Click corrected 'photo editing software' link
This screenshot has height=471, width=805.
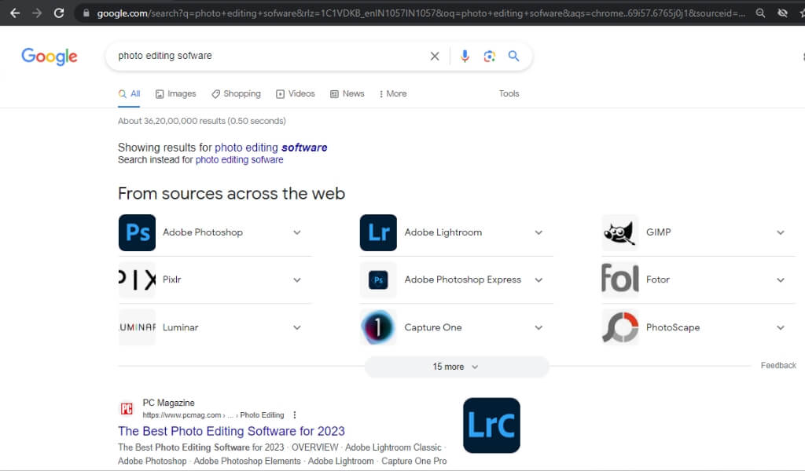click(270, 148)
